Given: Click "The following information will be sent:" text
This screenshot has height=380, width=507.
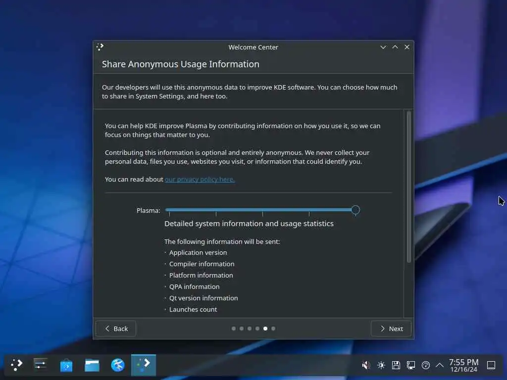Looking at the screenshot, I should pyautogui.click(x=222, y=241).
